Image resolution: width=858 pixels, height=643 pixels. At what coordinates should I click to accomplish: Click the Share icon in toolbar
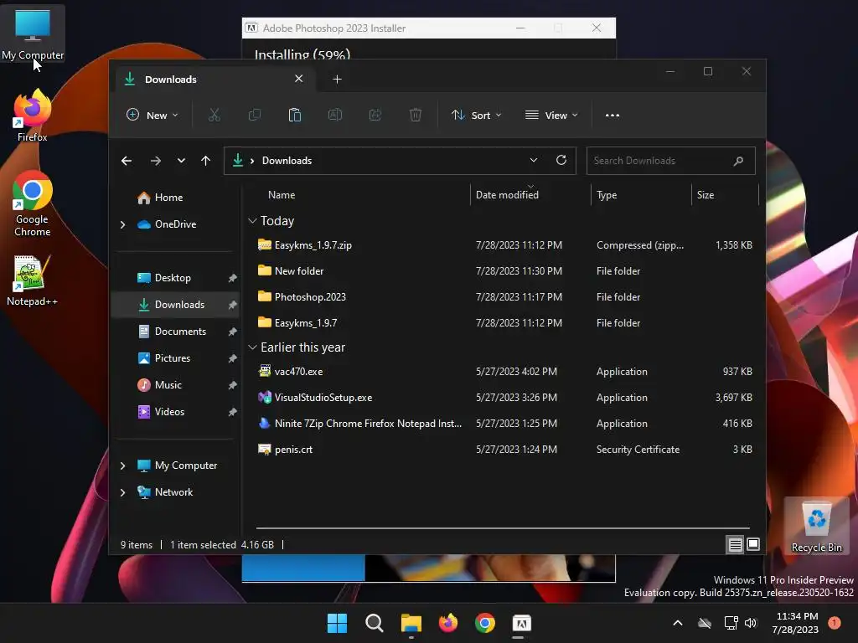(x=375, y=115)
